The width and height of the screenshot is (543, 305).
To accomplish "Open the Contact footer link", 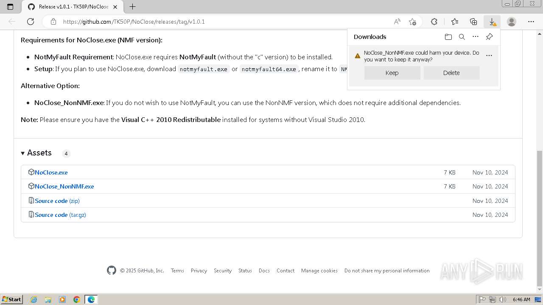I will 285,271.
